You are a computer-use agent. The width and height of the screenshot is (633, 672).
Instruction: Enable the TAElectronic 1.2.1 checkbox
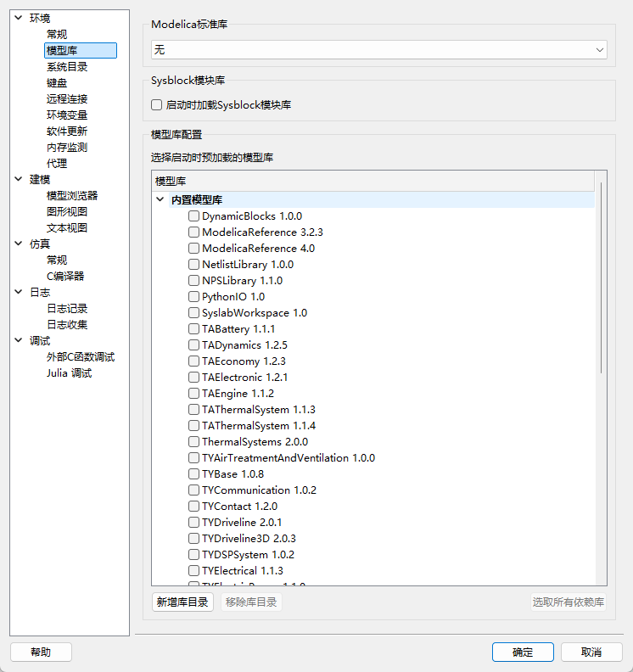coord(193,378)
